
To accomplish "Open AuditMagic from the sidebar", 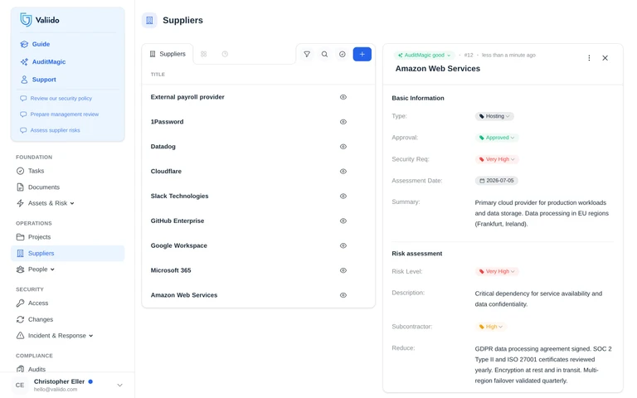I will click(x=42, y=61).
